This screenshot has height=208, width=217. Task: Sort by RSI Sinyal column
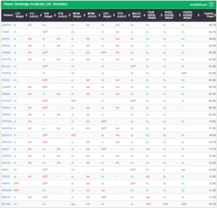[48, 15]
